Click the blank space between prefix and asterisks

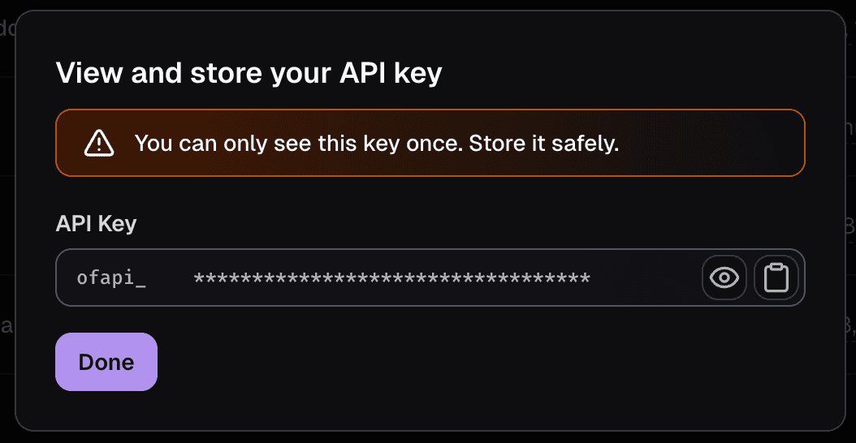(x=170, y=278)
